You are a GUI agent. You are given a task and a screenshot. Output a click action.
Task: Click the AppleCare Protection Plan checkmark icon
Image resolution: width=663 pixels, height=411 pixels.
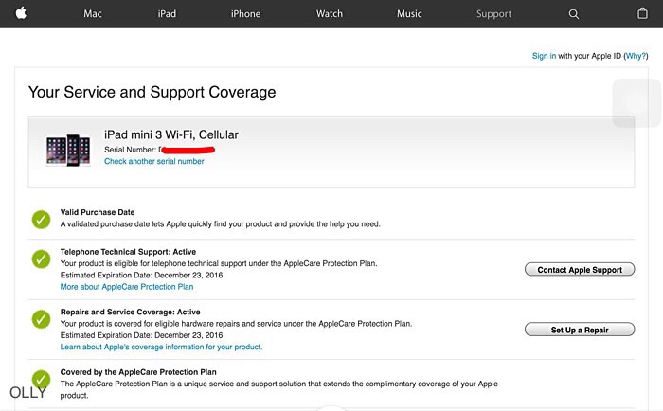pos(41,379)
